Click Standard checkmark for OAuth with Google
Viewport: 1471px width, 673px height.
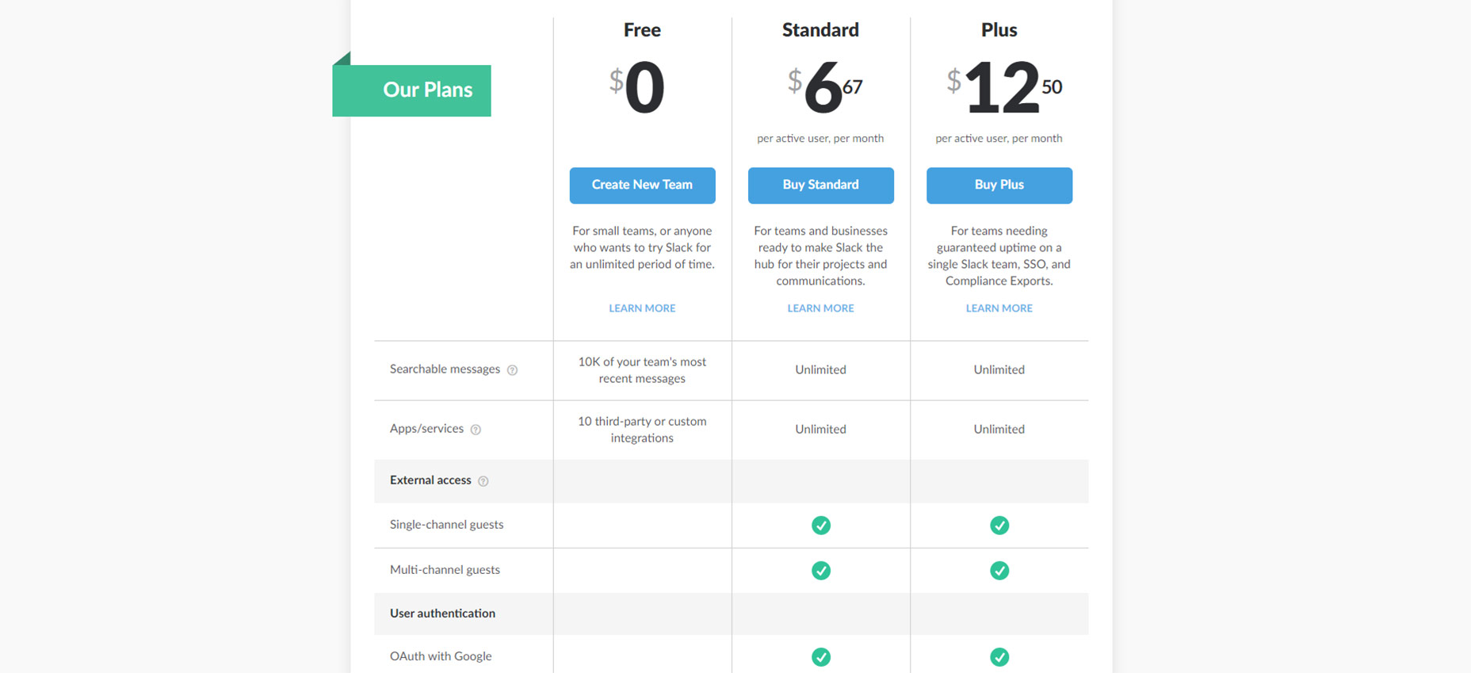click(x=820, y=657)
